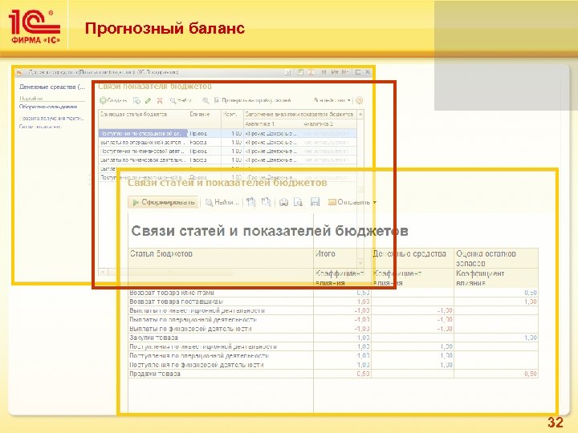Click scroll-down arrow of the upper table scrollbar
Viewport: 578px width, 433px height.
click(360, 263)
